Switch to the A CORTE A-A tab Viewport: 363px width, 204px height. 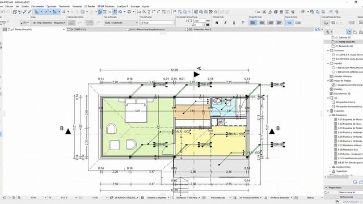click(96, 29)
